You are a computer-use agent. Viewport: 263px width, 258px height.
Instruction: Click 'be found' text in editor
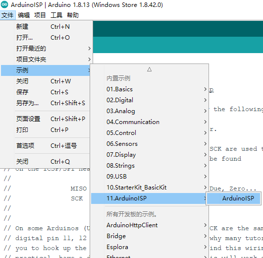click(x=225, y=159)
